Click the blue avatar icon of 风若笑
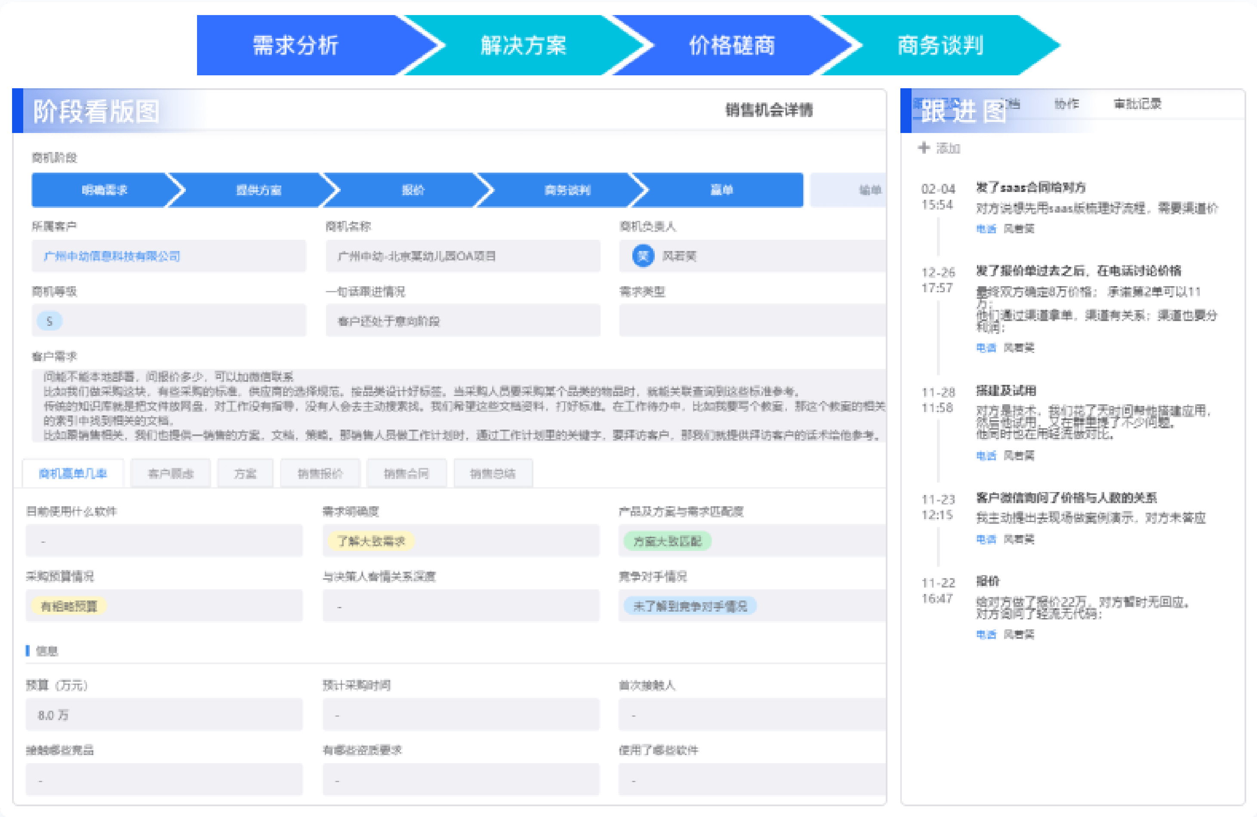 (643, 256)
